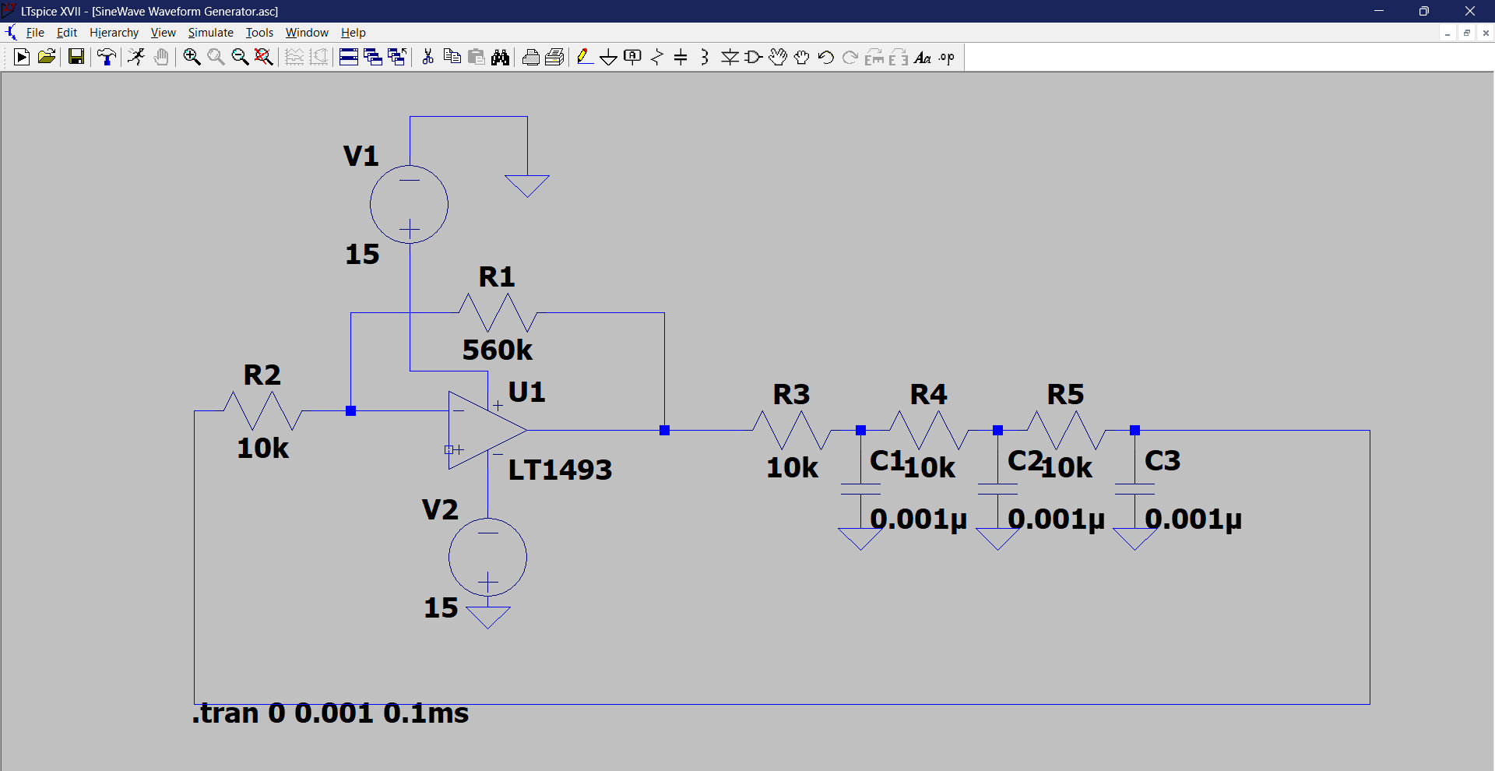Open the Simulate menu
1495x771 pixels.
pos(210,32)
